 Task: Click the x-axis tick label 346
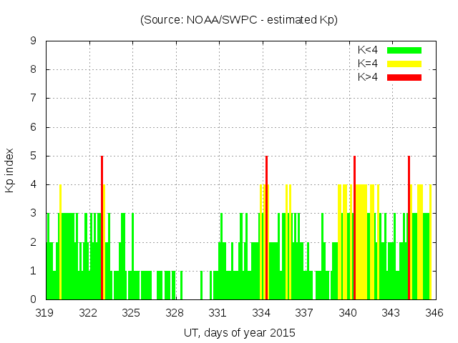click(434, 313)
